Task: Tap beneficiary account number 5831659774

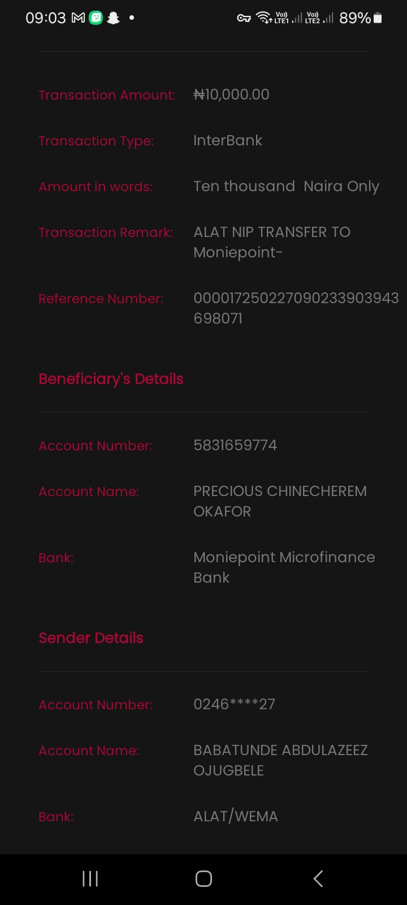Action: click(x=235, y=445)
